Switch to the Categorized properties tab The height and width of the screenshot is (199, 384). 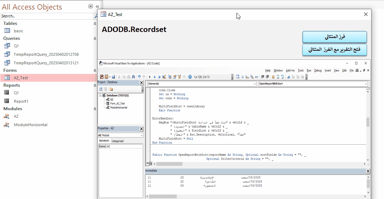117,141
